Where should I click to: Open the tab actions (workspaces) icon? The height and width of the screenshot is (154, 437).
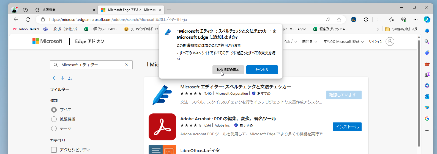coord(25,10)
